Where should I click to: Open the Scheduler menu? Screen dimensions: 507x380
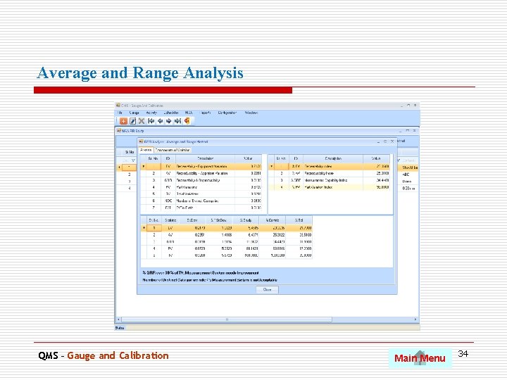170,113
